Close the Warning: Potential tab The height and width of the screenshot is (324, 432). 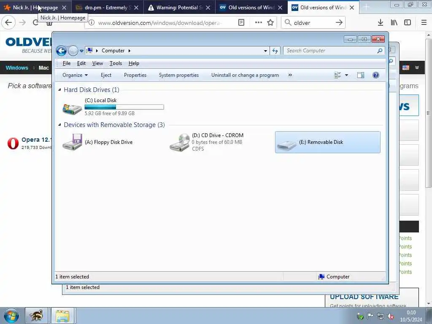(x=208, y=8)
